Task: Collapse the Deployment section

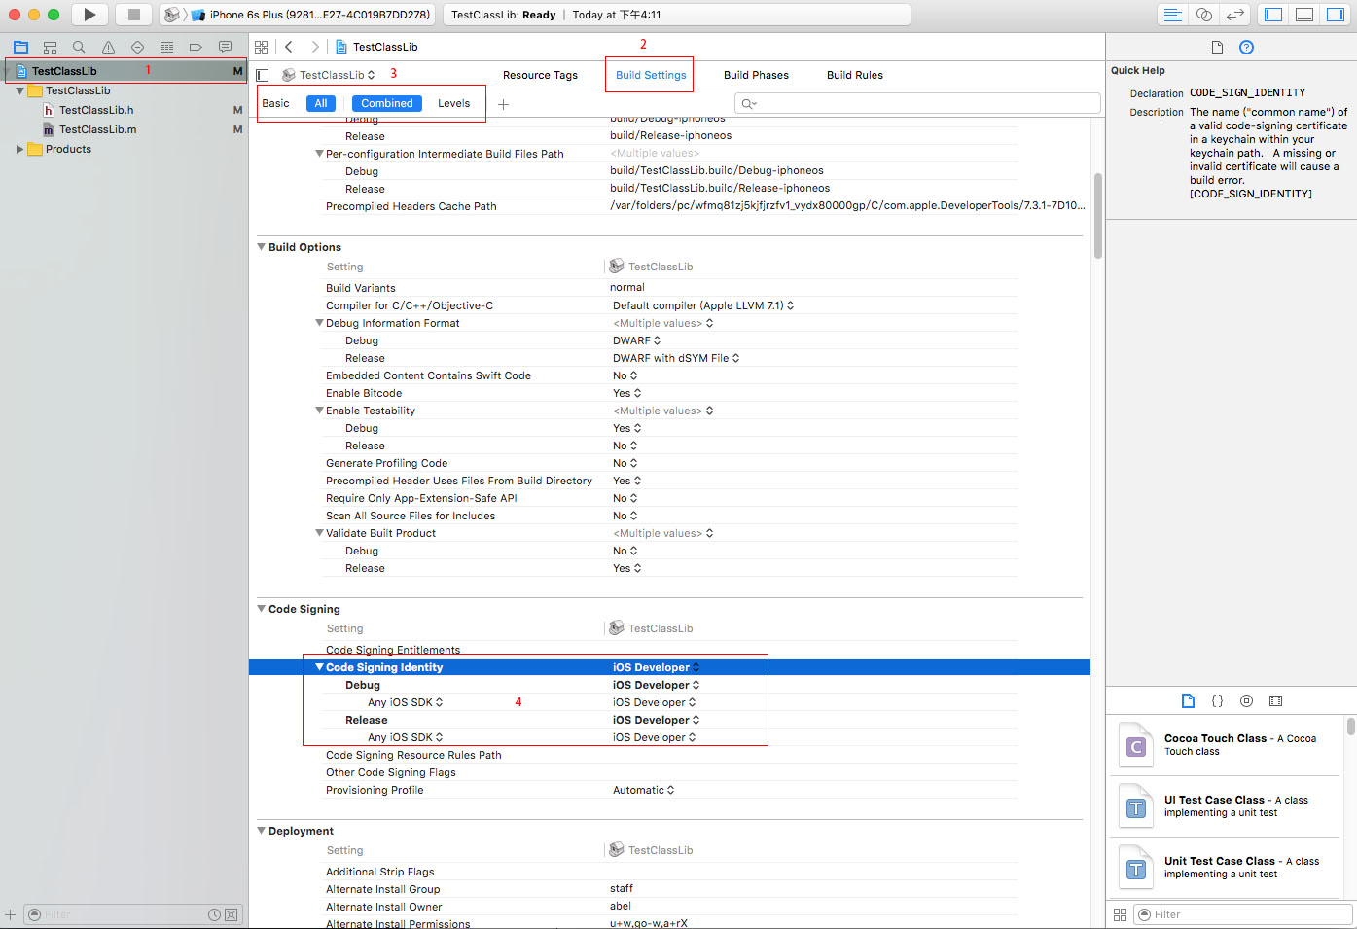Action: pyautogui.click(x=261, y=831)
